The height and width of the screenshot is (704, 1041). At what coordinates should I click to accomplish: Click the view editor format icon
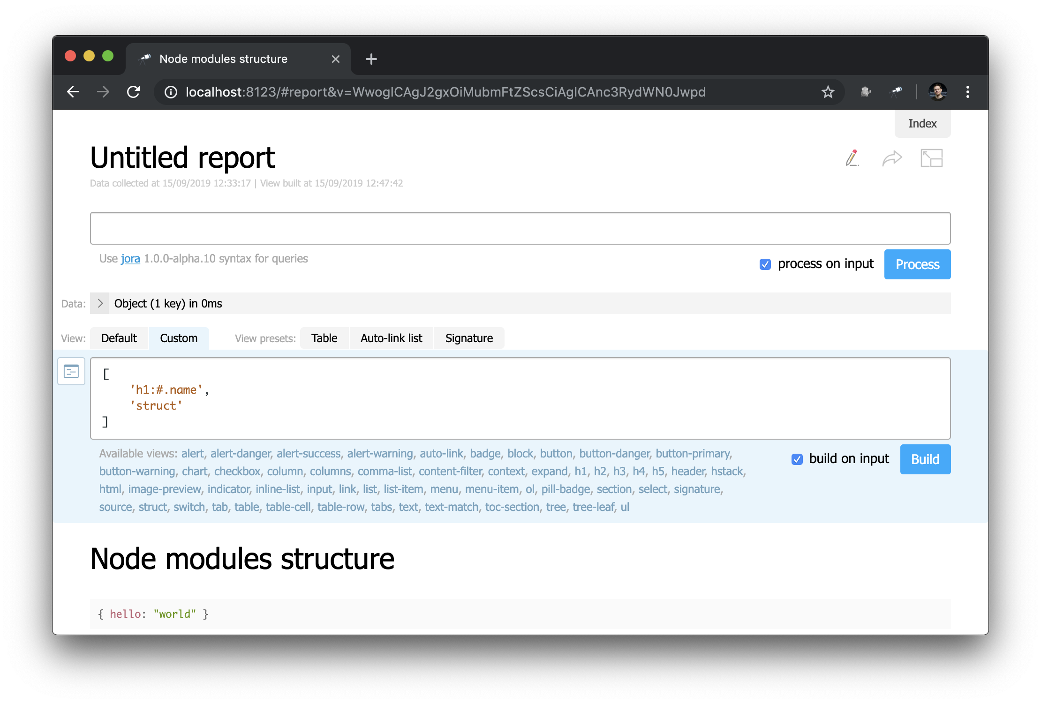tap(71, 372)
